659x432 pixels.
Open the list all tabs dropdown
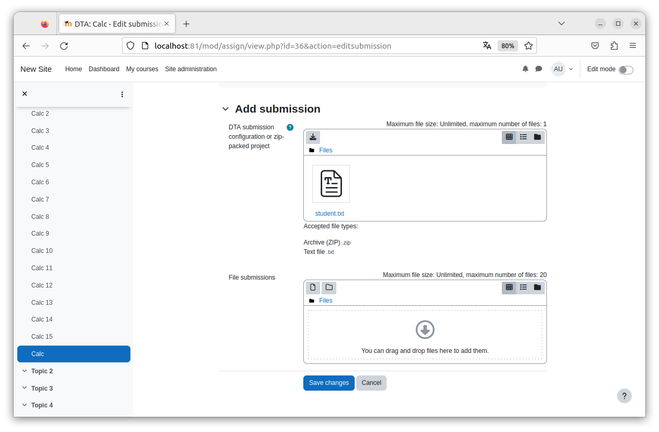[x=562, y=24]
